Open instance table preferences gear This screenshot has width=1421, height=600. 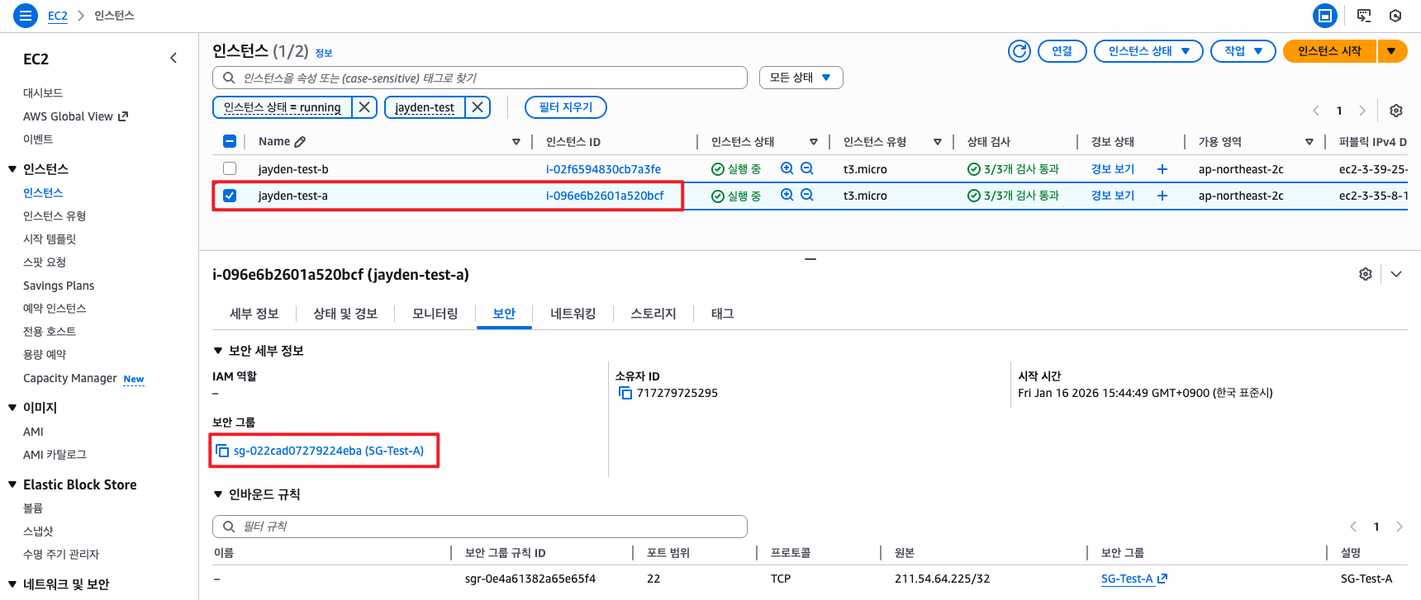1396,111
